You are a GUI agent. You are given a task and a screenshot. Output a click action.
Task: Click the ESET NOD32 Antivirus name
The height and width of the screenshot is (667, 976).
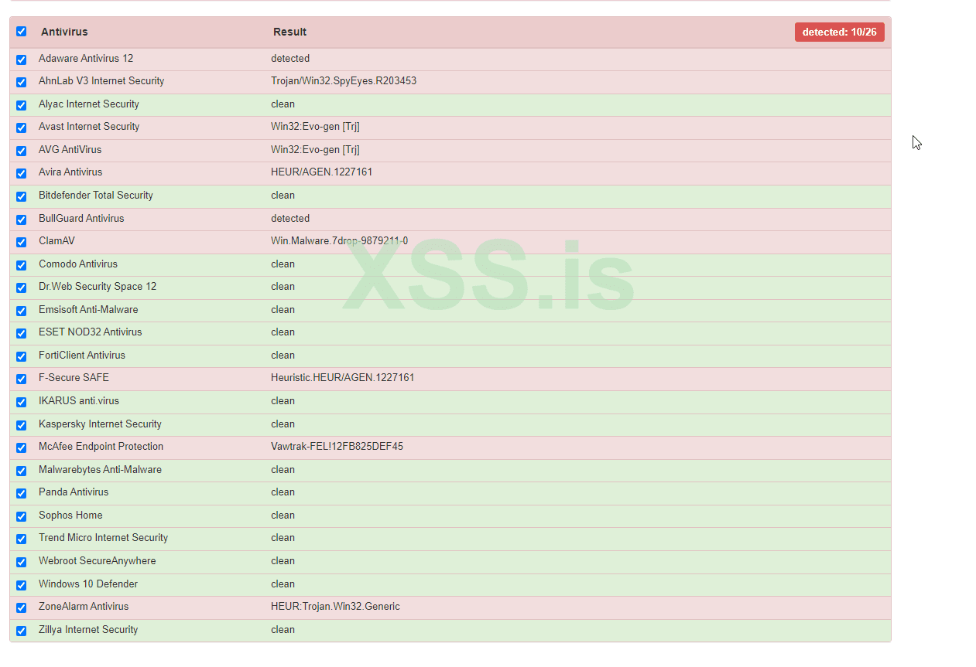[x=91, y=332]
